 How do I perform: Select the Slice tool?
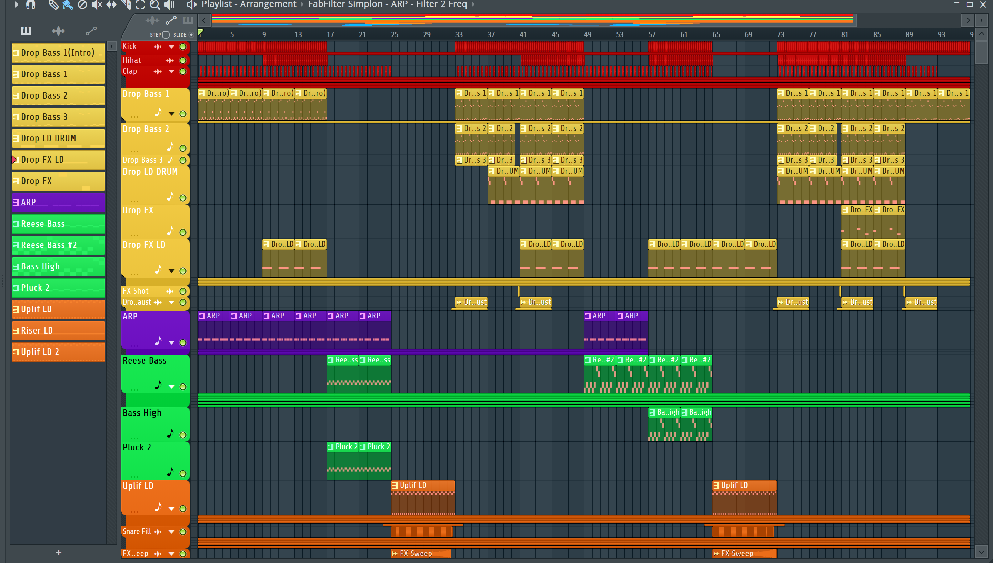126,4
